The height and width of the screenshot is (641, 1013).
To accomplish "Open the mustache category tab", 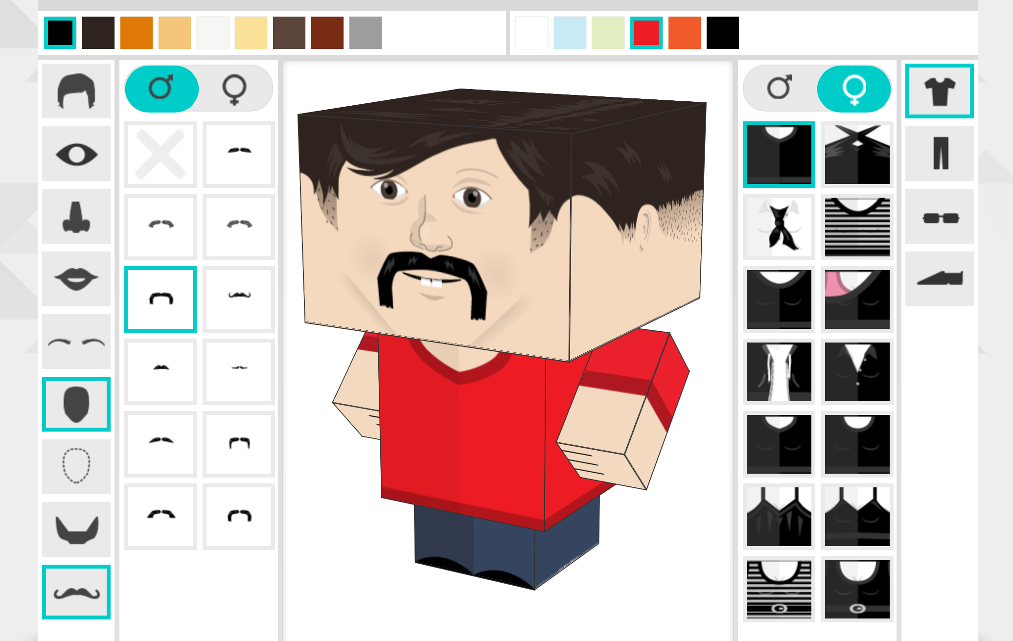I will [76, 592].
